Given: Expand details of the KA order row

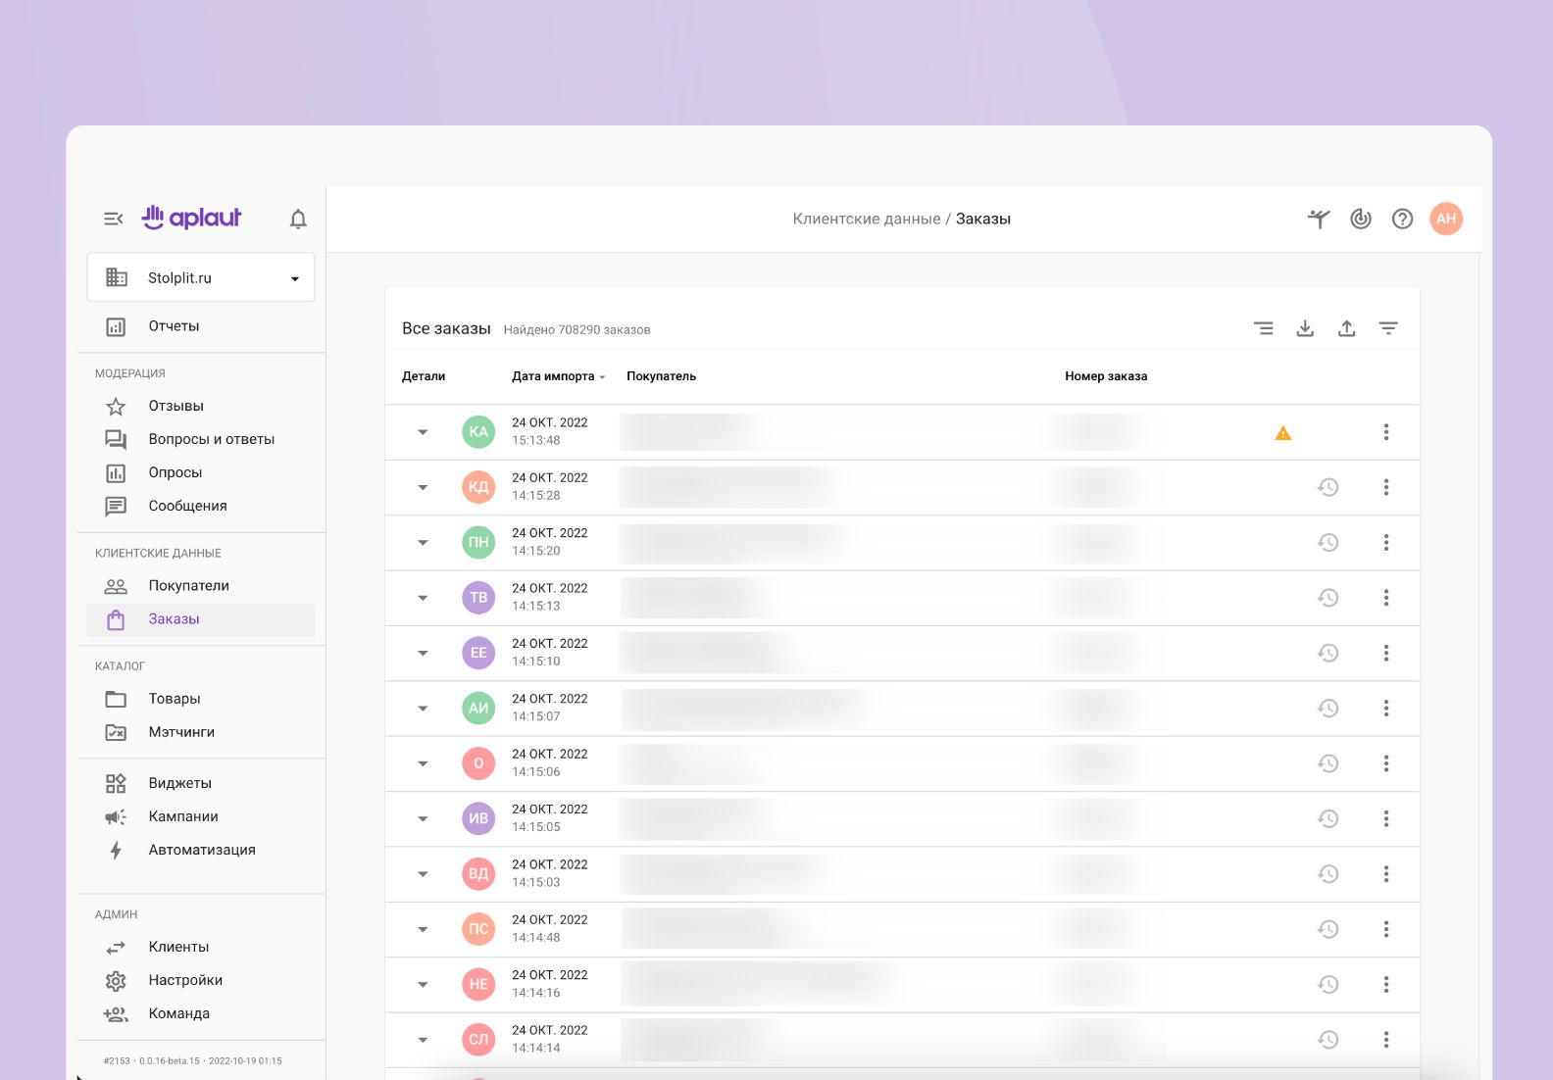Looking at the screenshot, I should (423, 432).
